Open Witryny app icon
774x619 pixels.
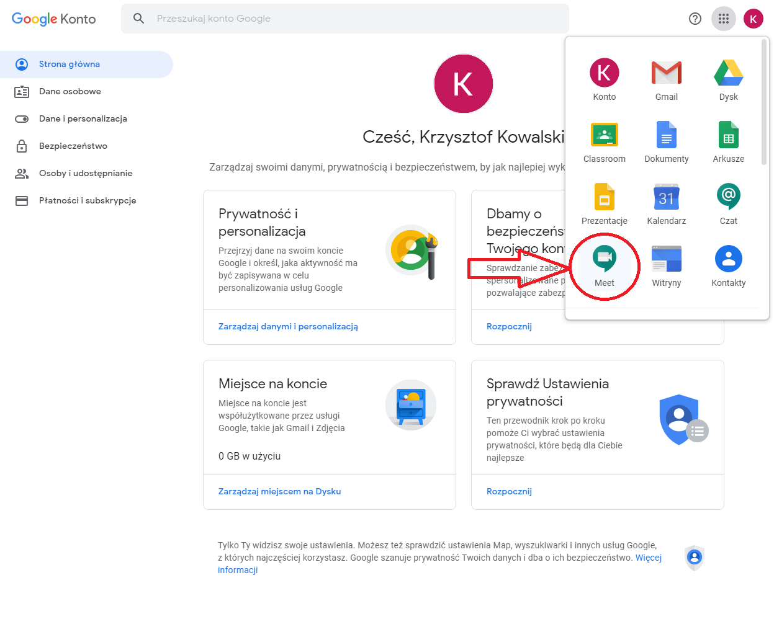[666, 265]
